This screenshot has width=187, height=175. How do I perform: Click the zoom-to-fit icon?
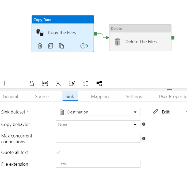(x=58, y=83)
